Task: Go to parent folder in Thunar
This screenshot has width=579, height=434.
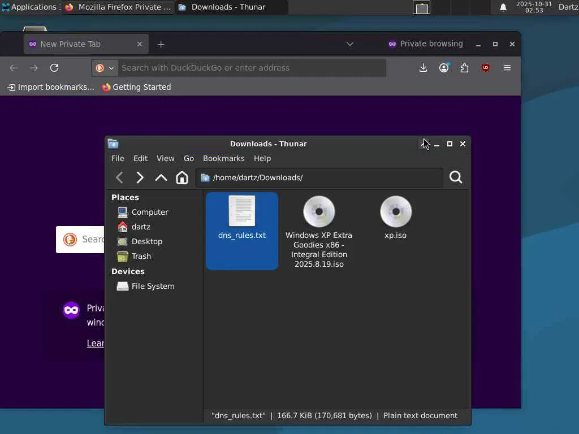Action: click(161, 177)
